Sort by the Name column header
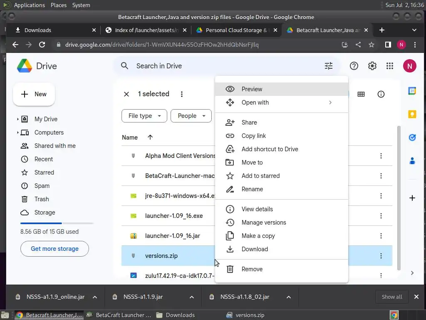This screenshot has height=320, width=426. (x=130, y=137)
